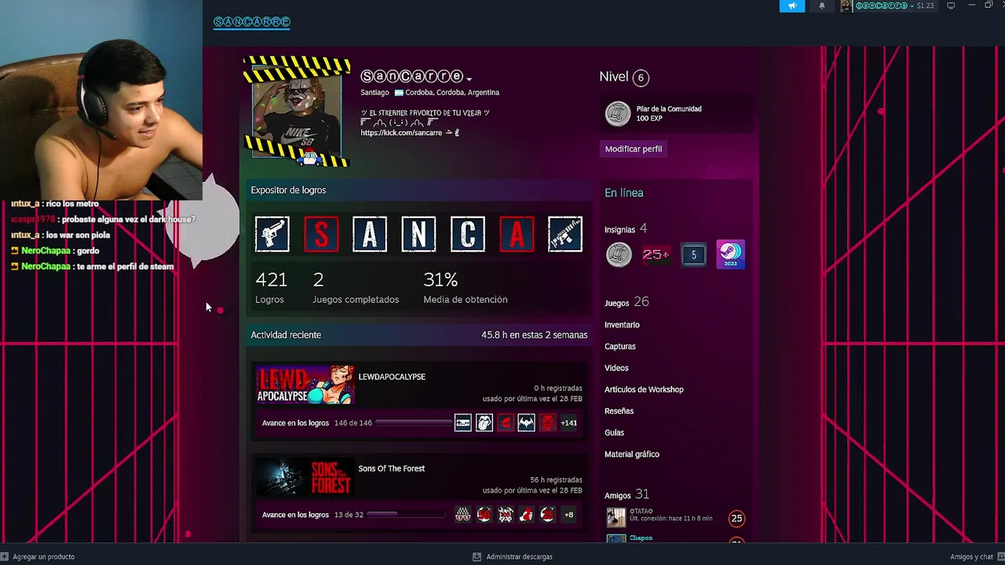Click the N achievement showcase tile

[418, 235]
